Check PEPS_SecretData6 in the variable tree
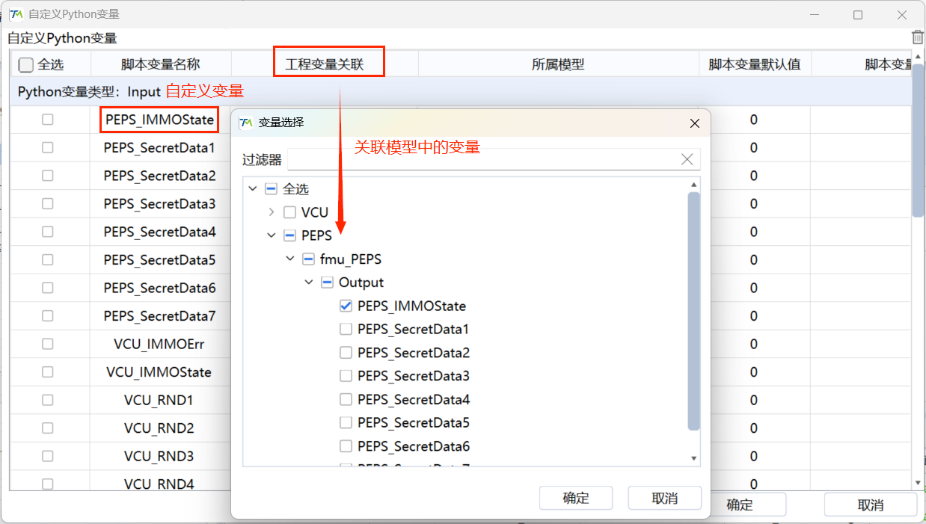Screen dimensions: 926x524 tap(346, 446)
